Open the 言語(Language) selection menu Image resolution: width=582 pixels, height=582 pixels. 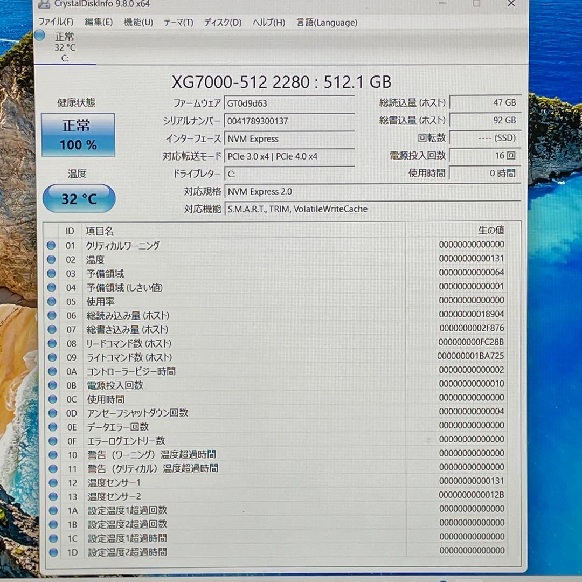325,23
